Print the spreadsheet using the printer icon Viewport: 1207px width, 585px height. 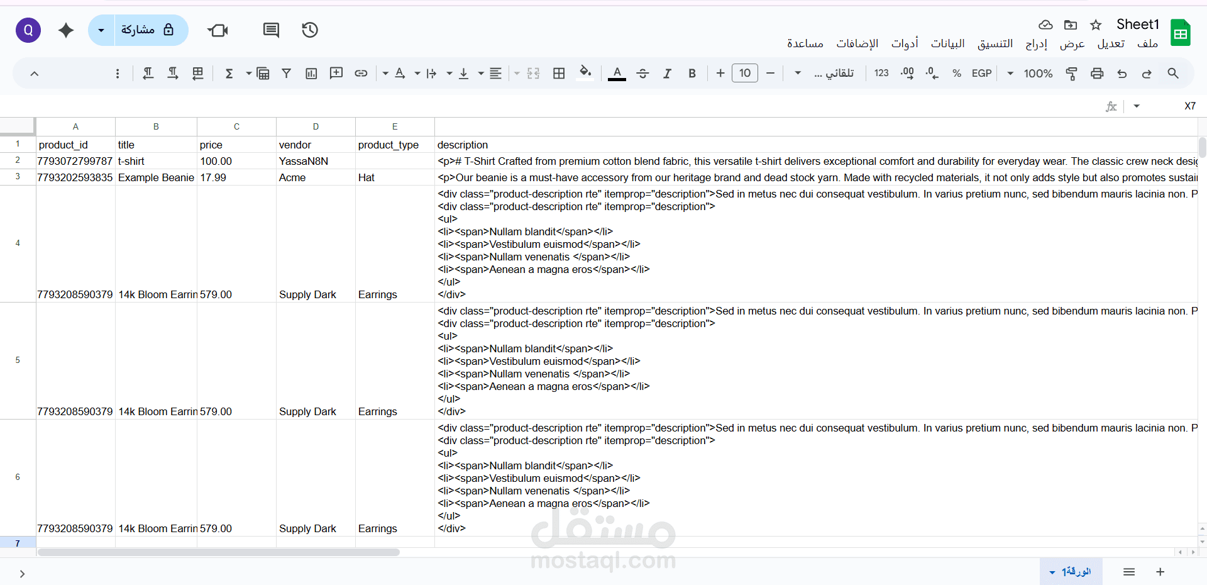pyautogui.click(x=1097, y=74)
